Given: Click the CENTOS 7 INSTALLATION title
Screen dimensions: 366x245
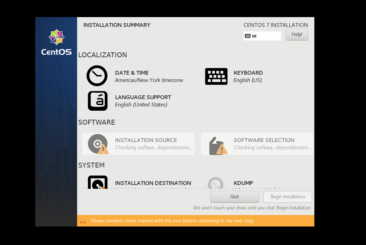Looking at the screenshot, I should [276, 25].
